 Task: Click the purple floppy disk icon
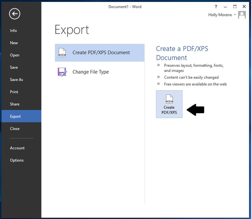(62, 72)
